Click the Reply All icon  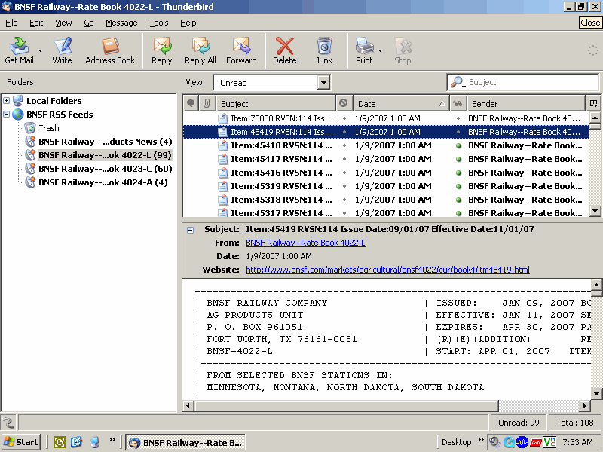[200, 50]
